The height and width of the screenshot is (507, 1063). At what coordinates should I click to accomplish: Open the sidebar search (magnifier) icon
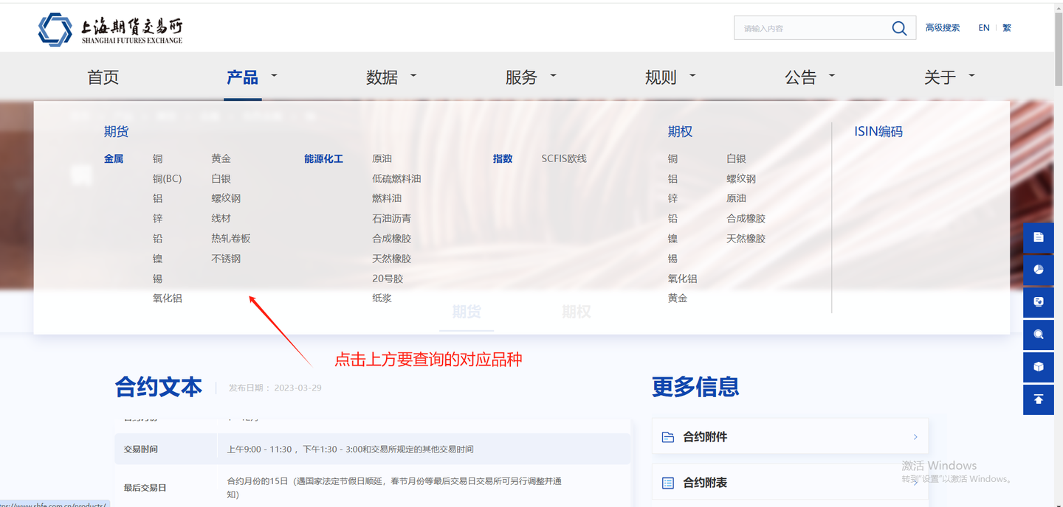[1038, 335]
